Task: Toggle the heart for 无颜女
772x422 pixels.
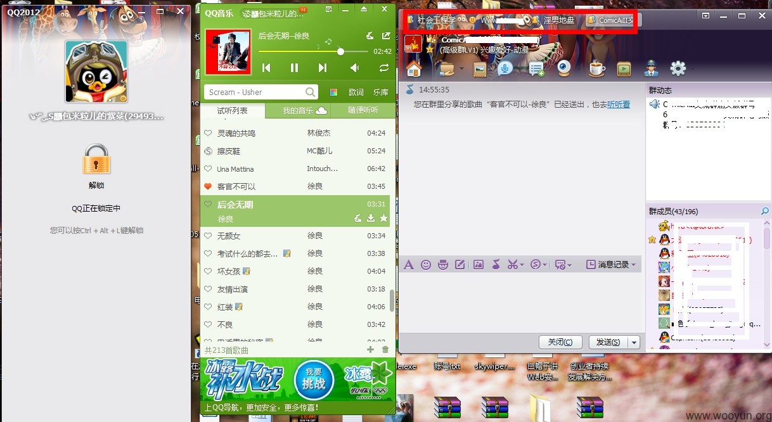Action: pyautogui.click(x=208, y=236)
